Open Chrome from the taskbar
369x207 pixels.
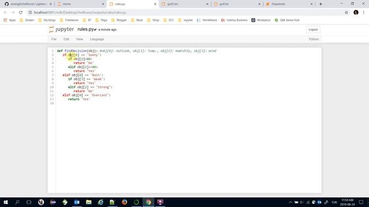(148, 202)
